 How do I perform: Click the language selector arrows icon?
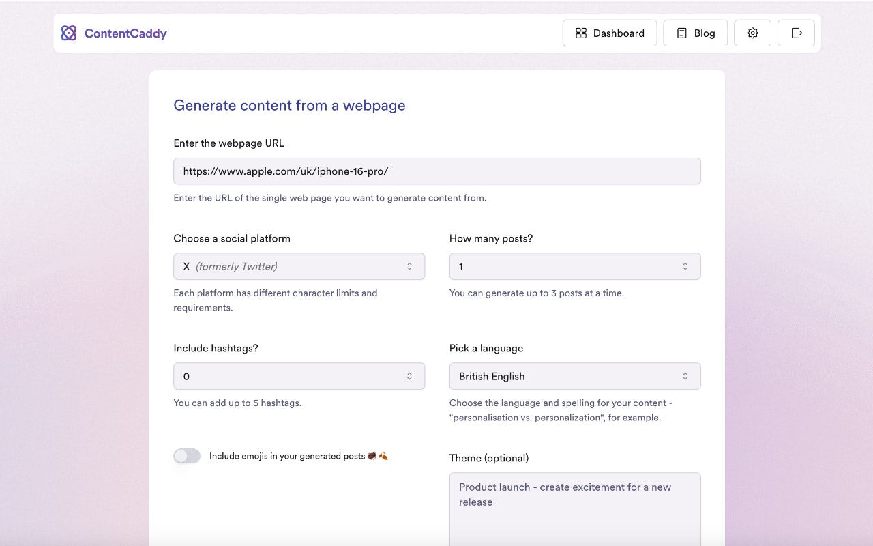click(685, 376)
